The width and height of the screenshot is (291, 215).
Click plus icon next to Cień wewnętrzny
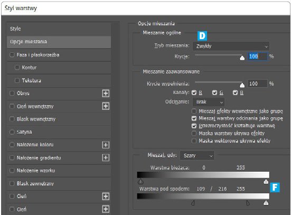[x=106, y=106]
